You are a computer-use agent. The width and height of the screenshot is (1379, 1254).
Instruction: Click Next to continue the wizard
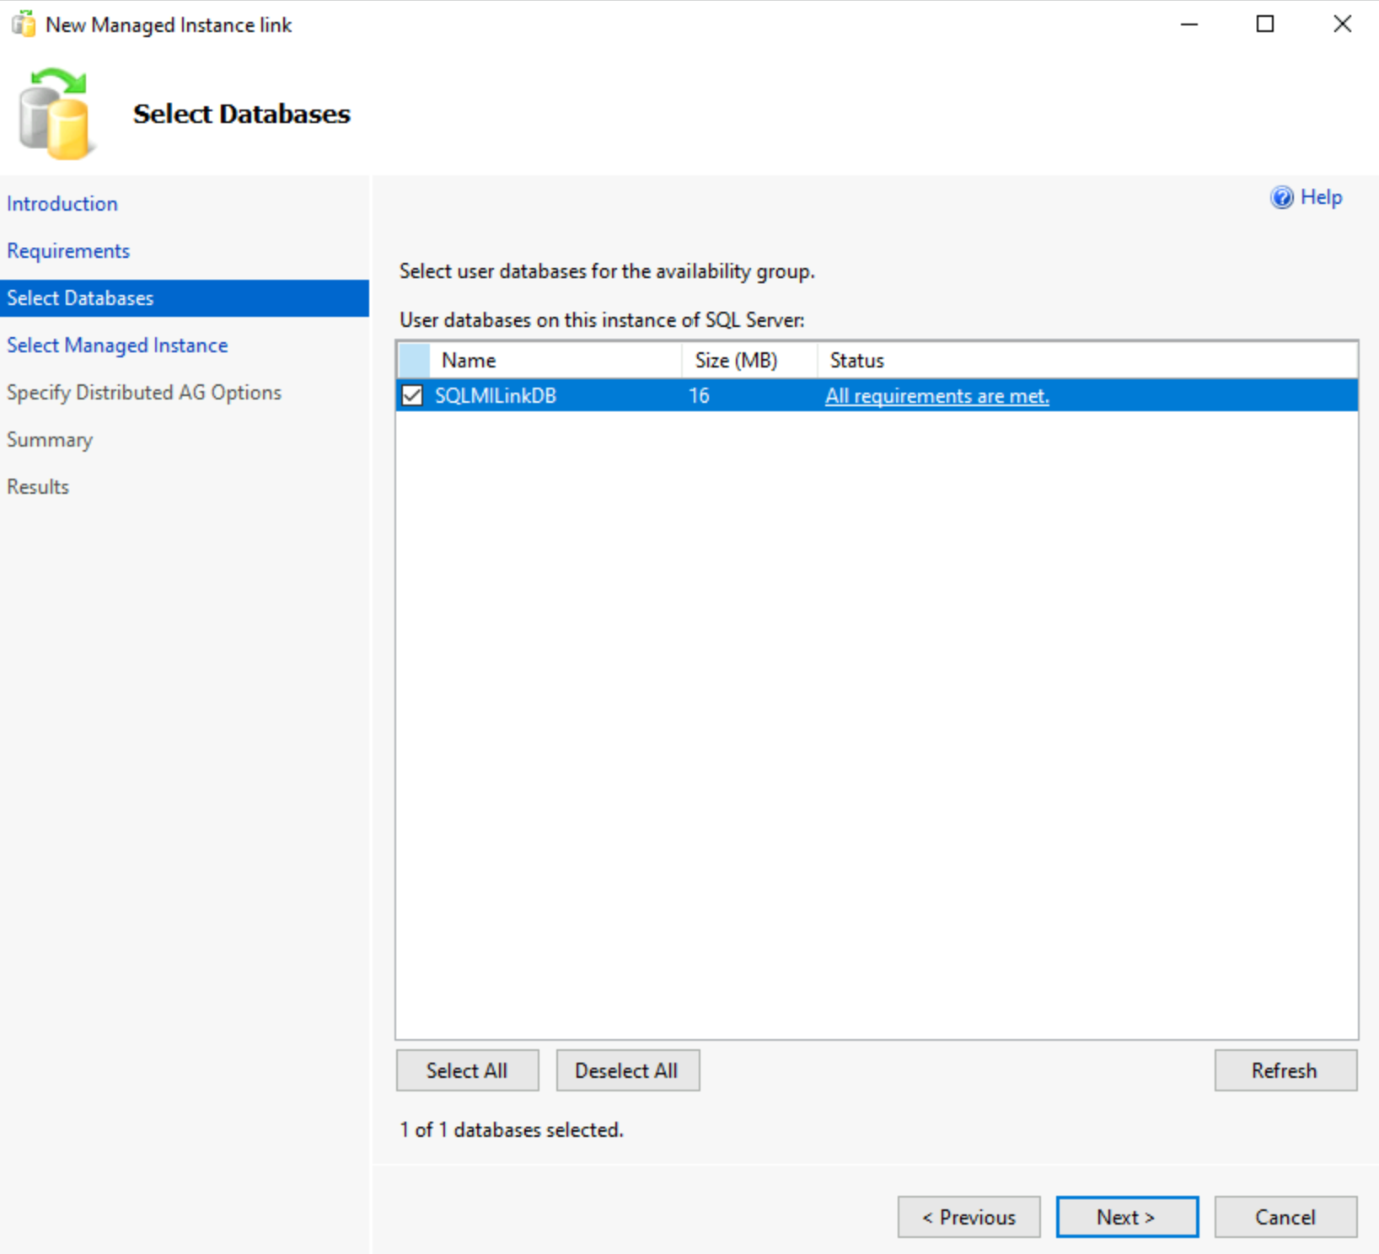tap(1127, 1217)
